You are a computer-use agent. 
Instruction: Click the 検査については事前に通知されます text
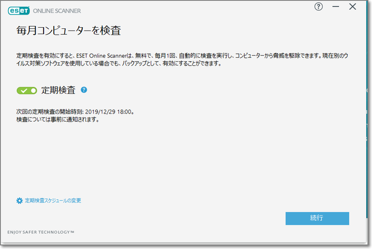pos(58,119)
